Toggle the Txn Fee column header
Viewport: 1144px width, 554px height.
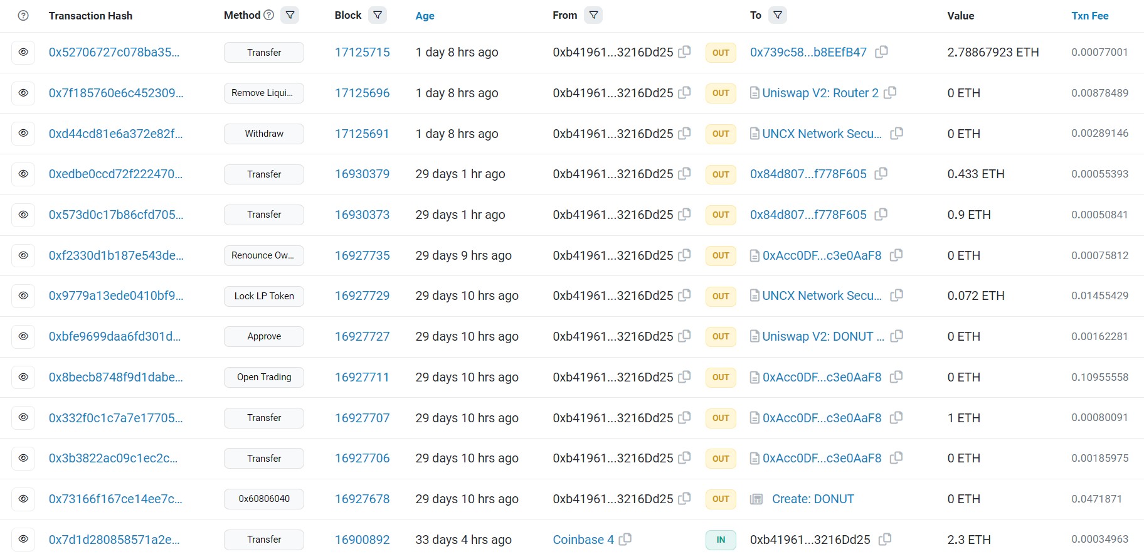(x=1089, y=16)
